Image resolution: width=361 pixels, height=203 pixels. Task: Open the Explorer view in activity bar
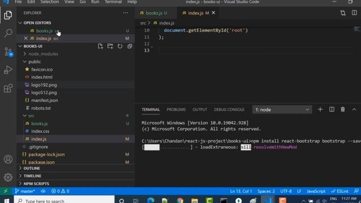tap(8, 15)
